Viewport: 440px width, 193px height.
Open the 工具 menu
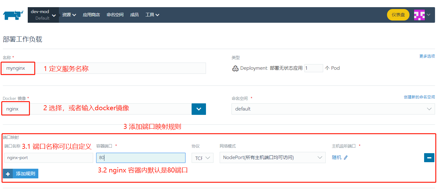pos(152,15)
